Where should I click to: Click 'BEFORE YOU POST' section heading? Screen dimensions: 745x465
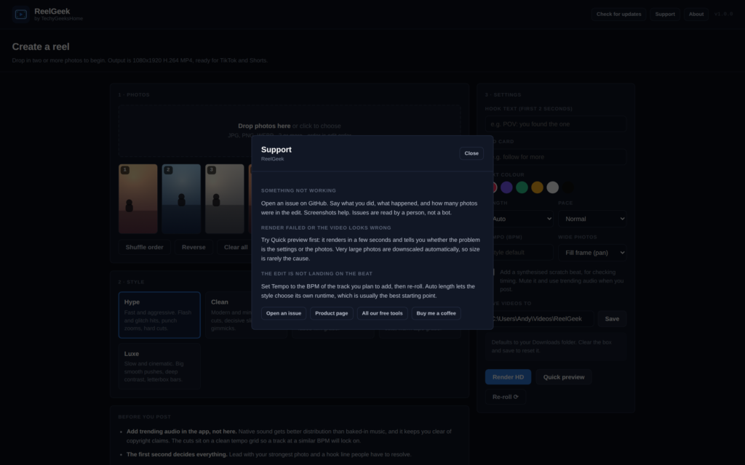(x=145, y=417)
